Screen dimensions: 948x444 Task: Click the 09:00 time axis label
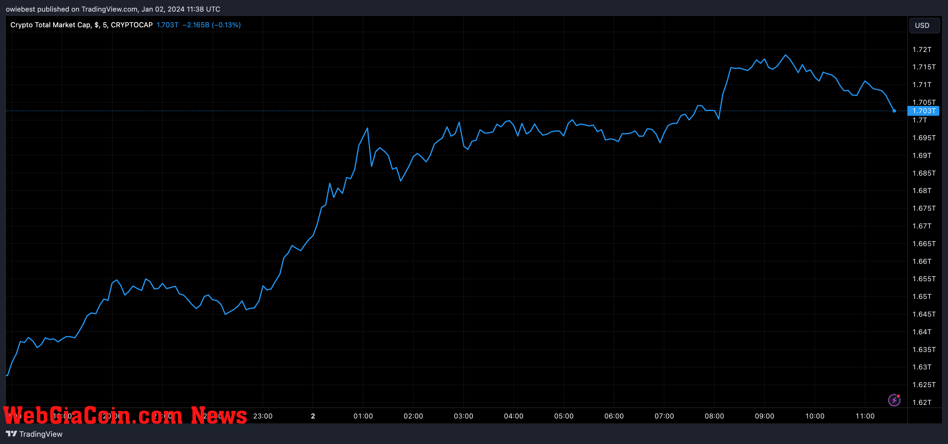(x=764, y=416)
